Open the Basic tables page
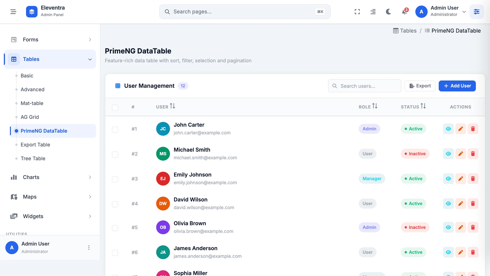 coord(27,76)
